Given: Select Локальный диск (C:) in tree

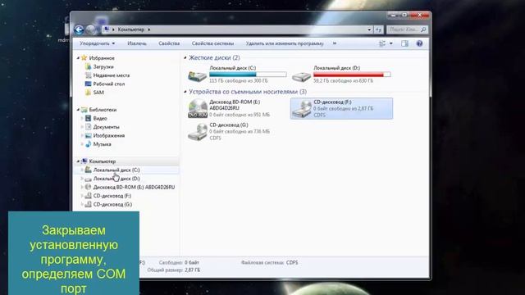Looking at the screenshot, I should [116, 170].
